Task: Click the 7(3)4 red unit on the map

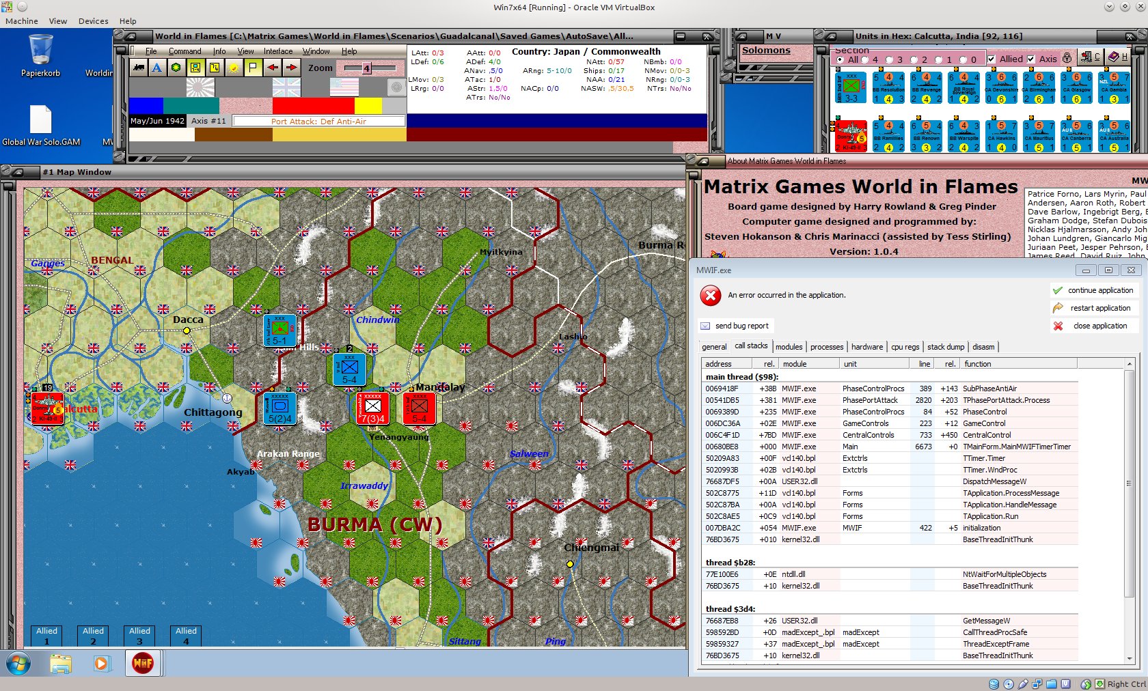Action: click(372, 408)
